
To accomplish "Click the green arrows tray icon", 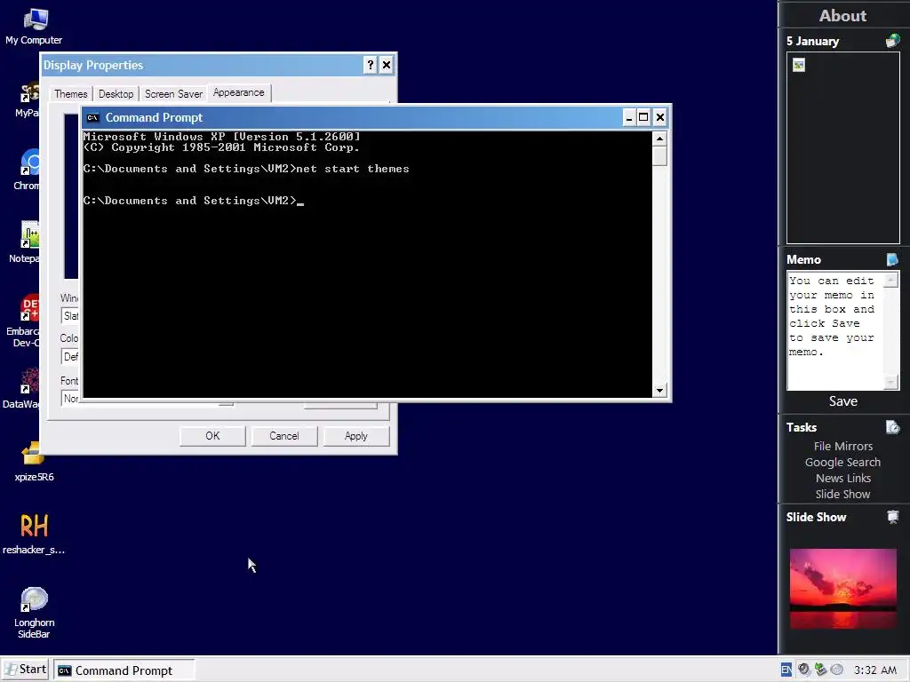I will coord(820,670).
